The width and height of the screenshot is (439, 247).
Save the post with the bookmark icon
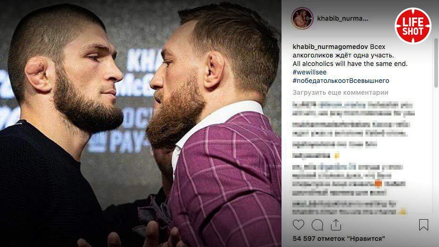pyautogui.click(x=423, y=225)
